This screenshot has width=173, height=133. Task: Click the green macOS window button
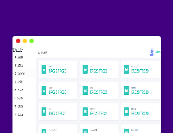click(31, 41)
